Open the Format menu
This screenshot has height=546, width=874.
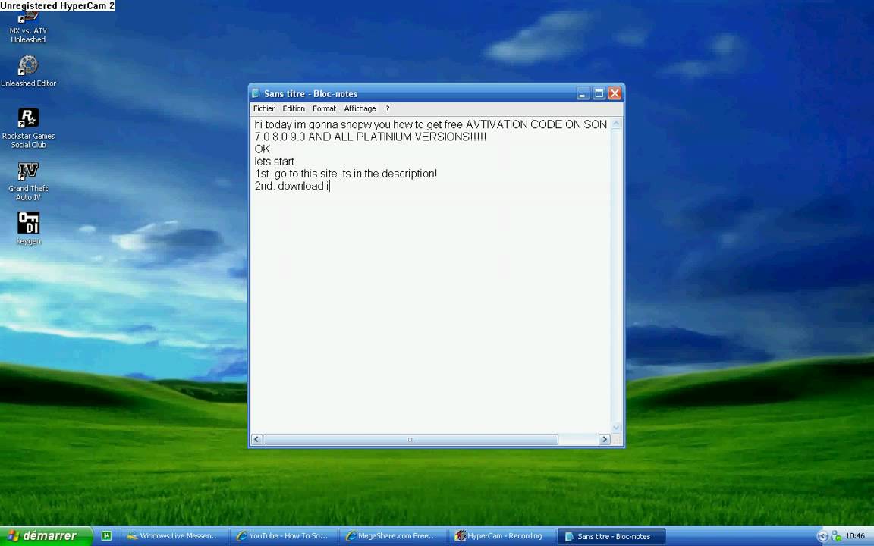(x=324, y=108)
